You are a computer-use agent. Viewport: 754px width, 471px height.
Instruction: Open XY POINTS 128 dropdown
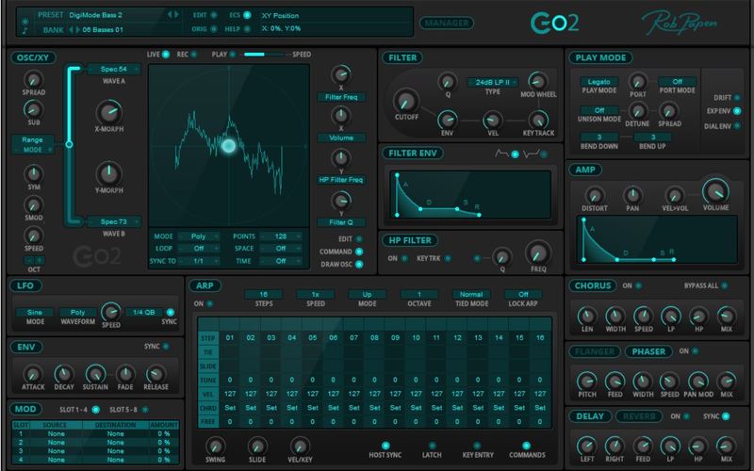pos(281,236)
